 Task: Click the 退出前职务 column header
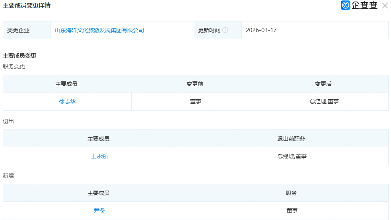pyautogui.click(x=291, y=139)
